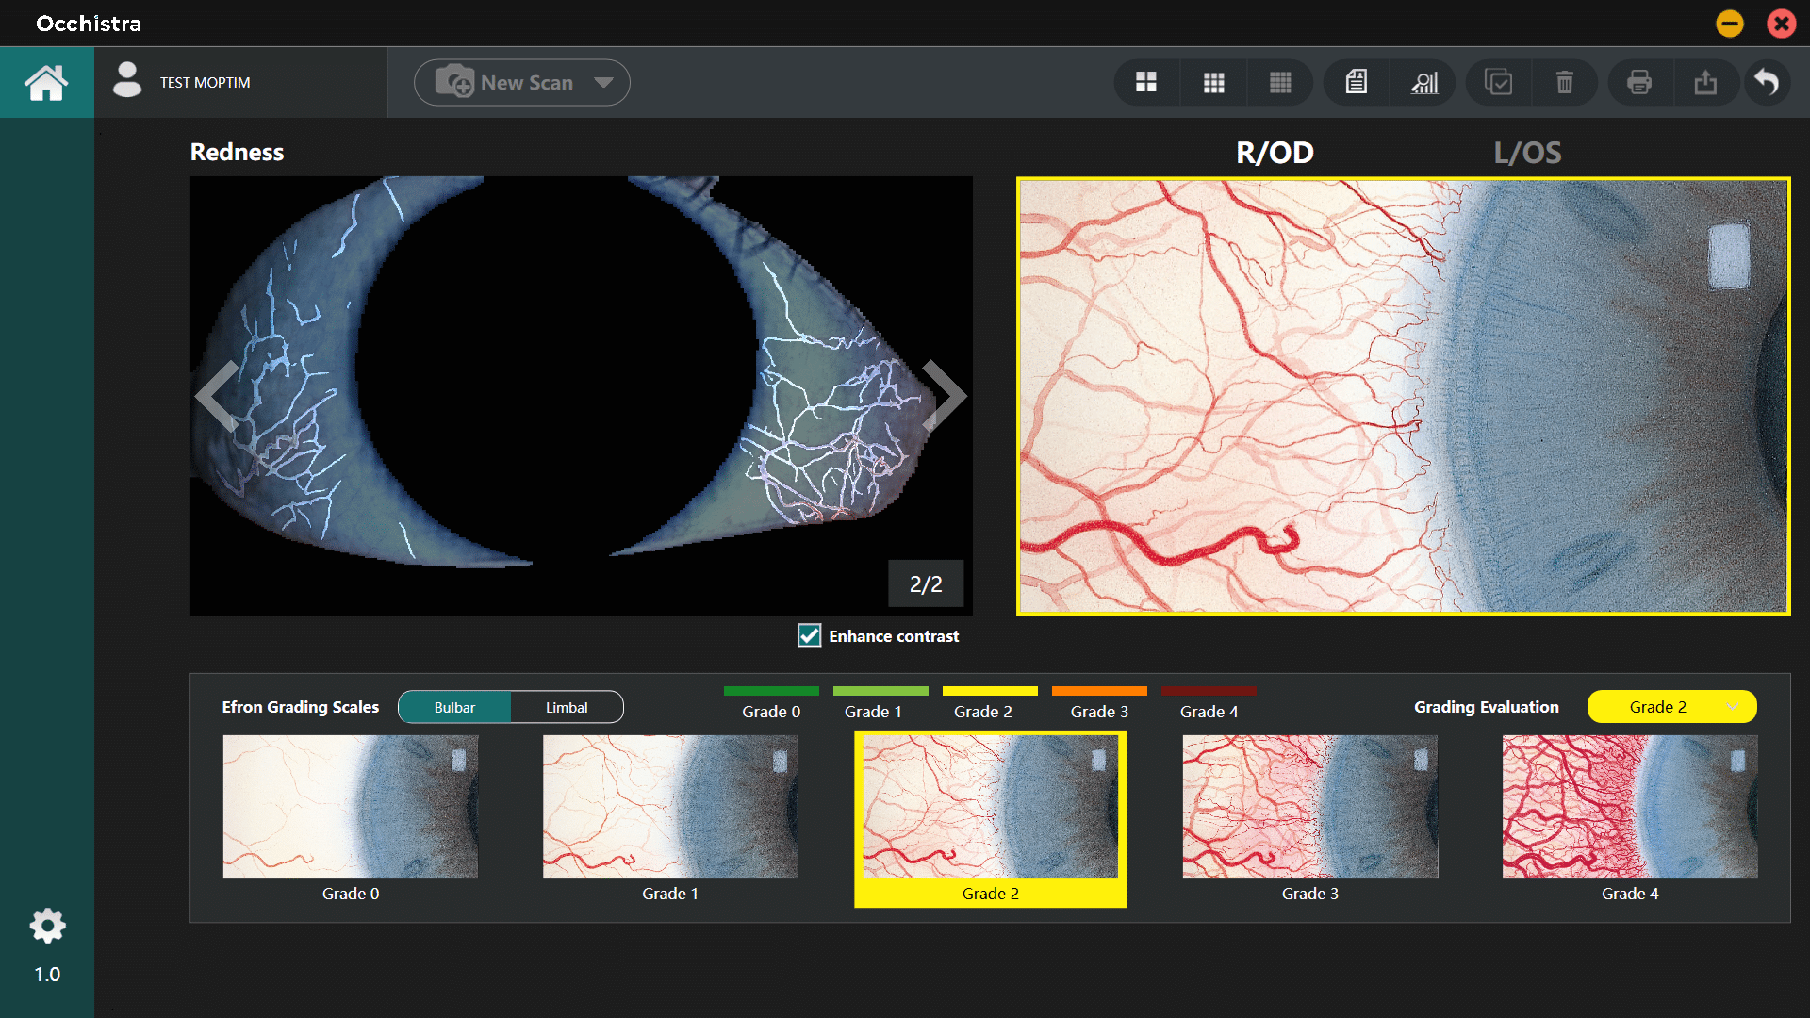Open the settings gear
Viewport: 1810px width, 1018px height.
47,927
